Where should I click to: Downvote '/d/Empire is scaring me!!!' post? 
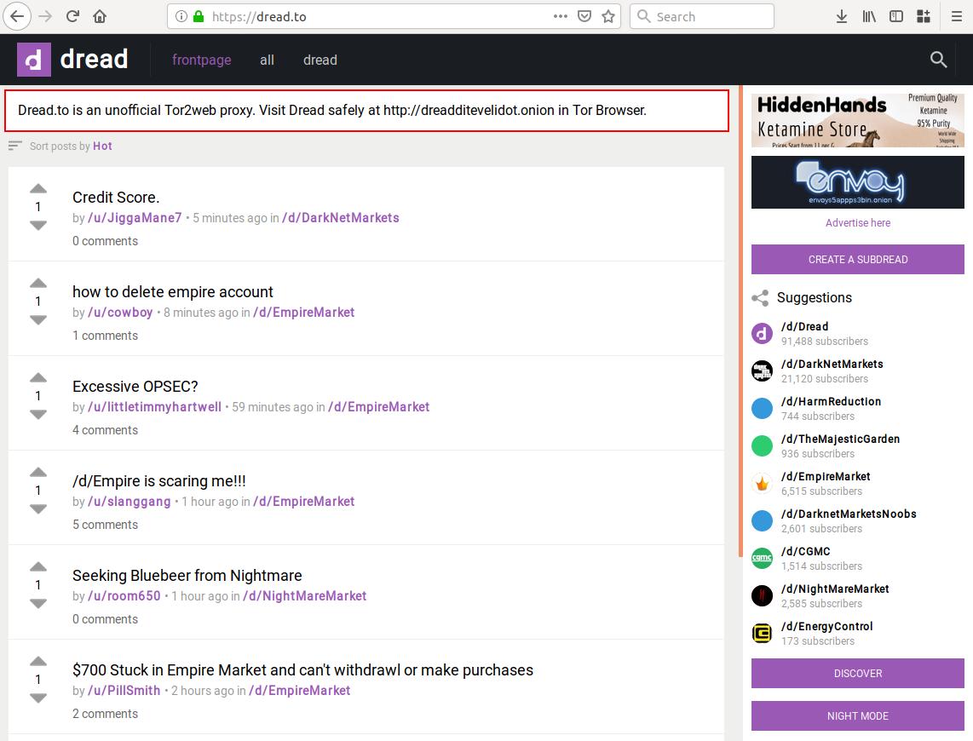pyautogui.click(x=38, y=509)
